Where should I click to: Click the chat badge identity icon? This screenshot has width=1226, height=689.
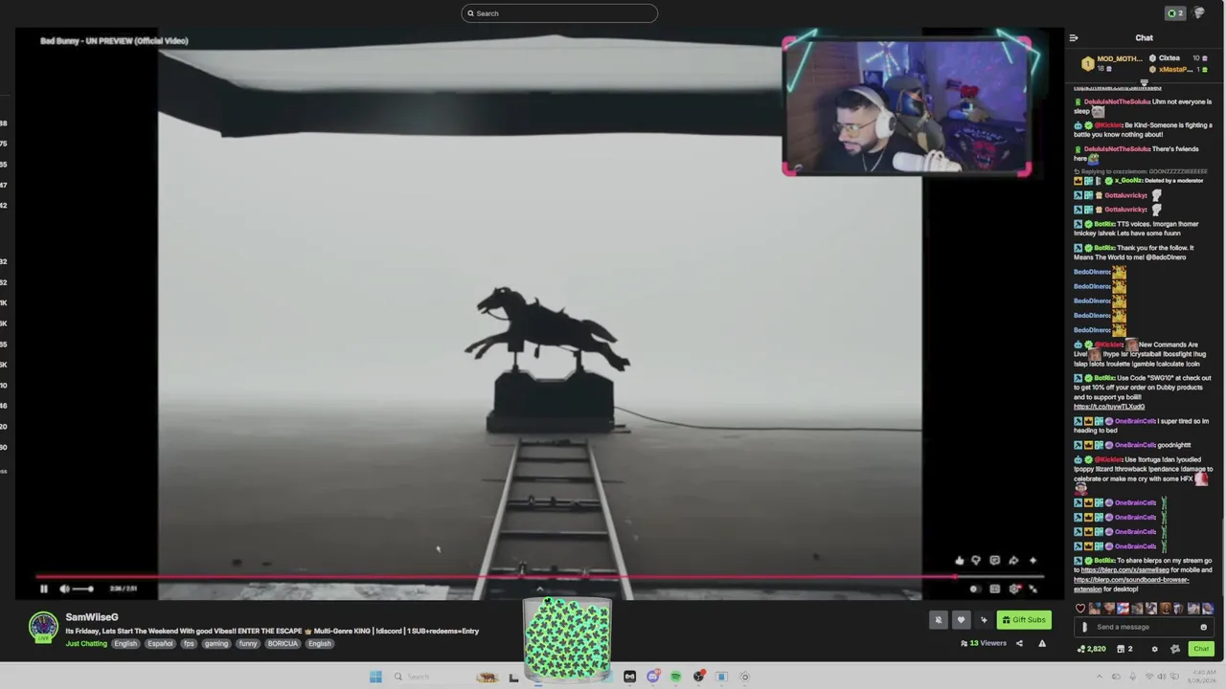[1175, 649]
